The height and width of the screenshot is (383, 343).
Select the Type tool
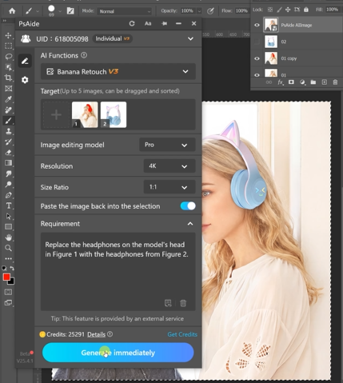coord(8,205)
